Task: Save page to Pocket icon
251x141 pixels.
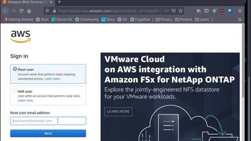Action: click(x=173, y=11)
